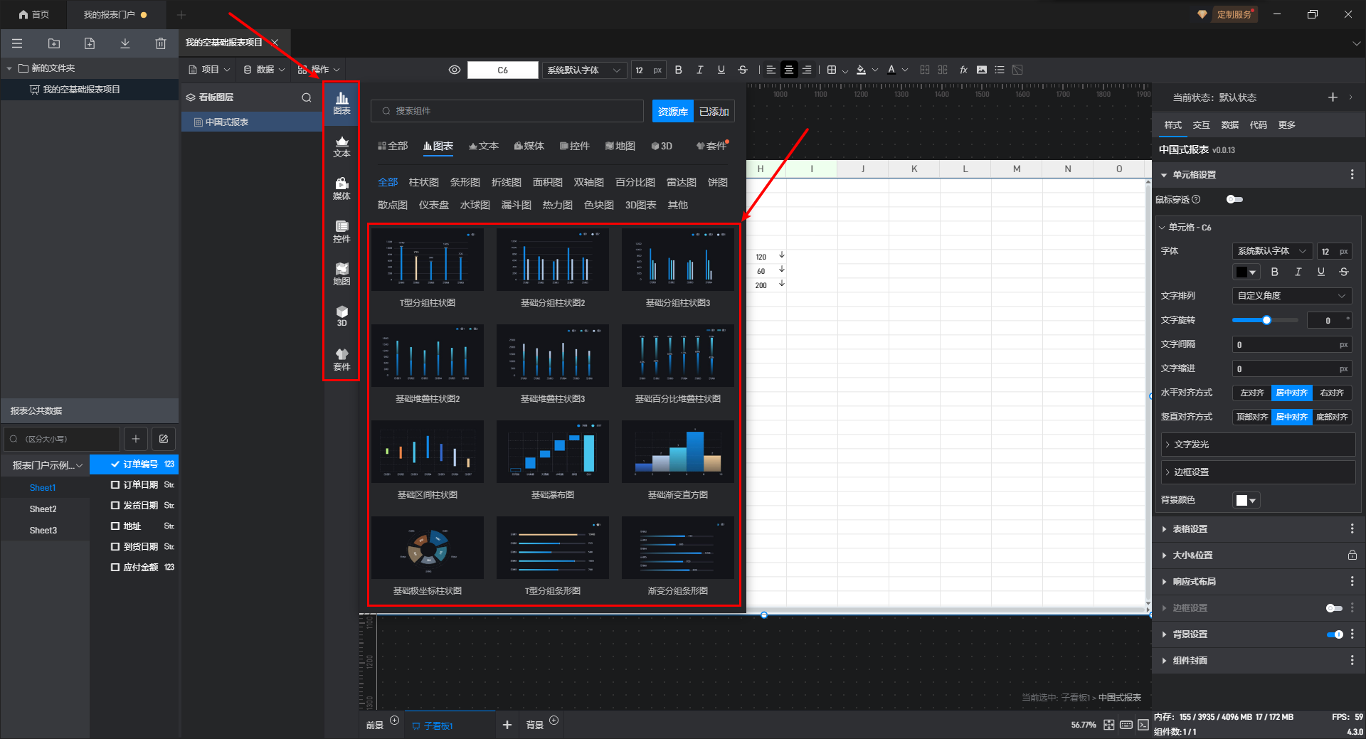Open the font family dropdown in toolbar
1366x739 pixels.
[x=583, y=70]
